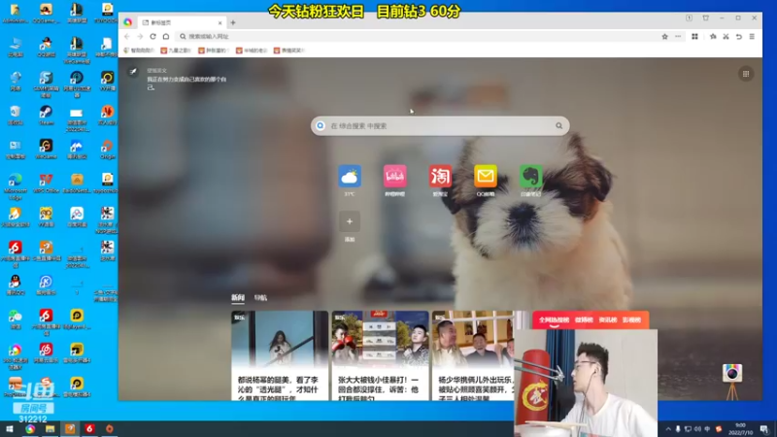Viewport: 777px width, 437px height.
Task: Open the first bookmark in the bookmarks bar
Action: [139, 50]
